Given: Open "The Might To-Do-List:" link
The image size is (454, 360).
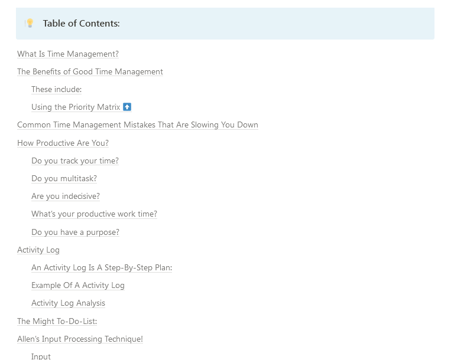Looking at the screenshot, I should pyautogui.click(x=57, y=322).
